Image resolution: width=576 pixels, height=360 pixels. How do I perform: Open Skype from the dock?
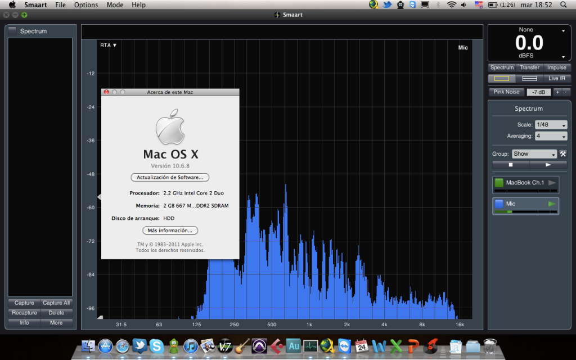coord(156,346)
